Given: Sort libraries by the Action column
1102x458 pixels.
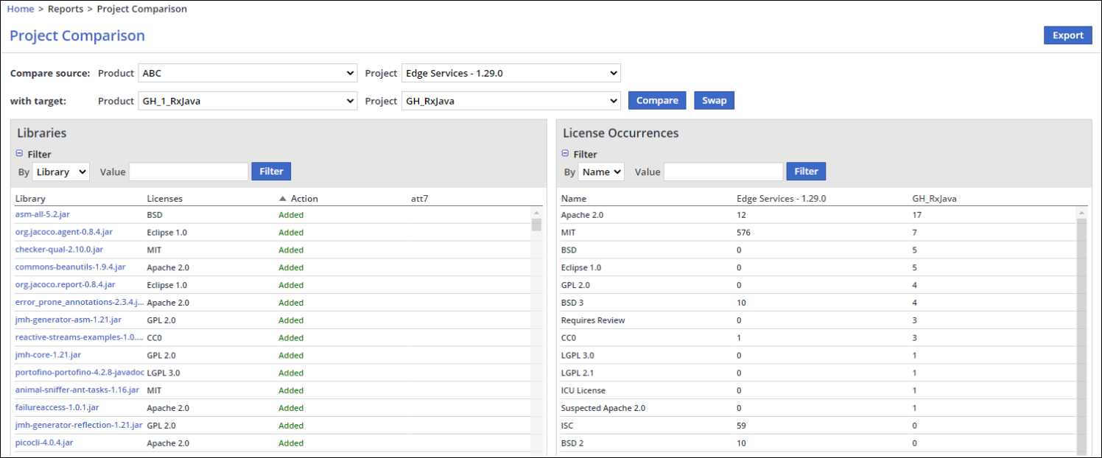Looking at the screenshot, I should pos(303,199).
